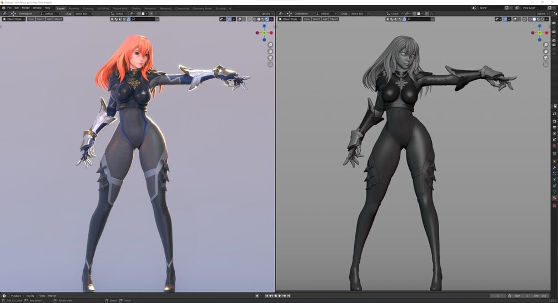558x303 pixels.
Task: Open the Modifiers wrench properties tab
Action: pos(555,167)
